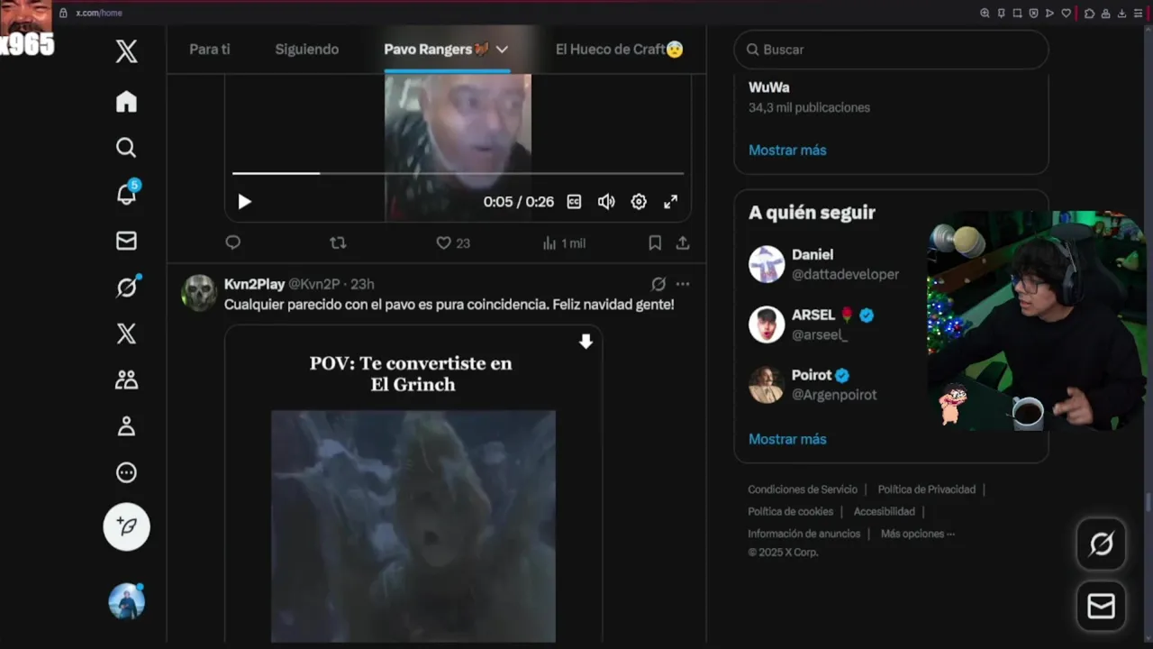This screenshot has width=1153, height=649.
Task: Click download arrow on Grinch image
Action: click(586, 342)
